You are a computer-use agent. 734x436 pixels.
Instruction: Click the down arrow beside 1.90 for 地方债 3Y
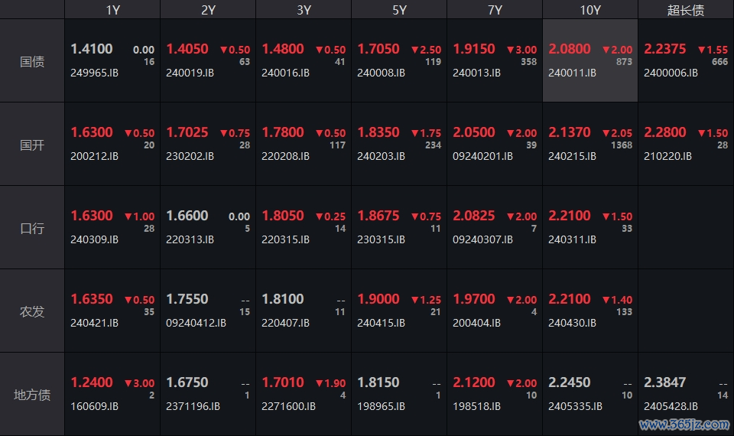320,383
